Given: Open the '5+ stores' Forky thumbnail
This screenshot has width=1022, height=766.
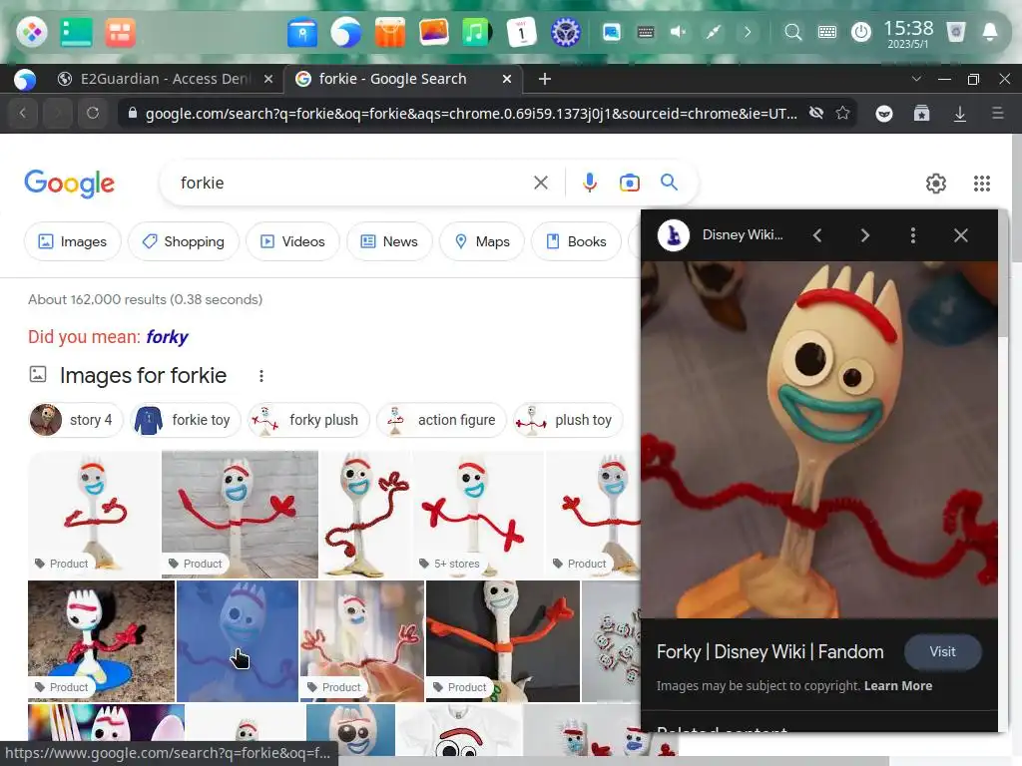Looking at the screenshot, I should tap(478, 515).
